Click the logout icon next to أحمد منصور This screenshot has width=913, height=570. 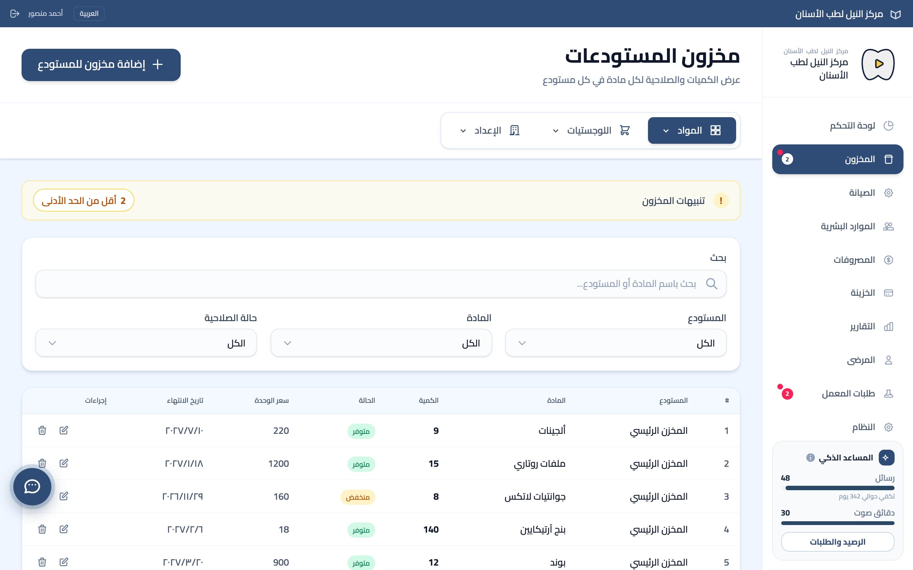point(15,14)
